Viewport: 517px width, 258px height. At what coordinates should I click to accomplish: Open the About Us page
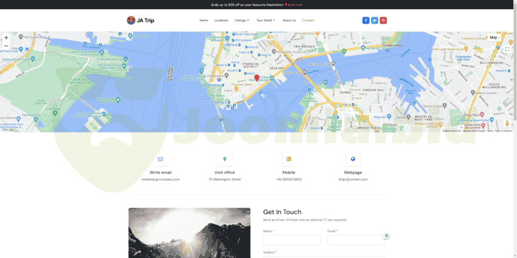(x=289, y=20)
